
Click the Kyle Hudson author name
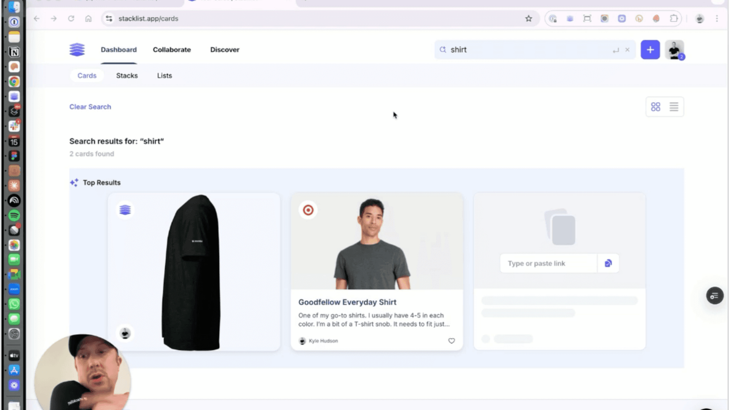pos(323,341)
